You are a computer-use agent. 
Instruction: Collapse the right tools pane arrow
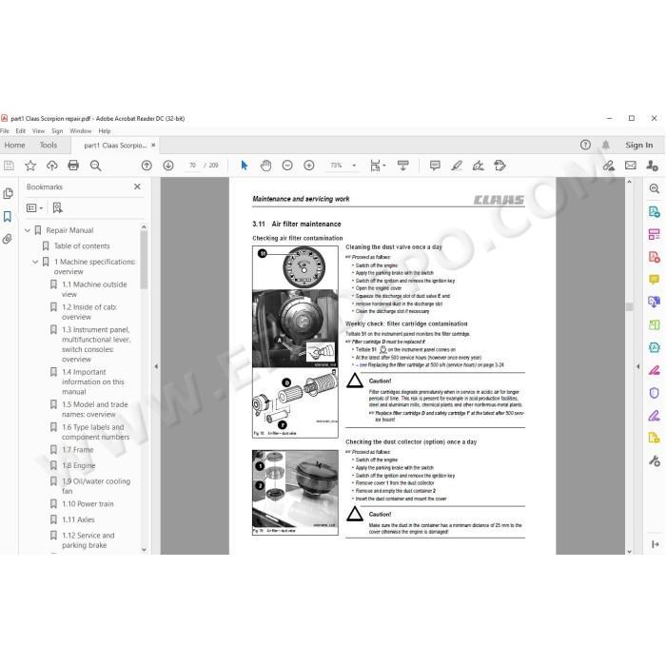637,366
